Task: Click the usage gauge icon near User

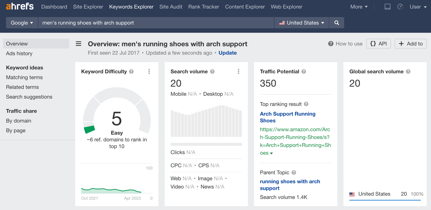Action: (x=400, y=6)
